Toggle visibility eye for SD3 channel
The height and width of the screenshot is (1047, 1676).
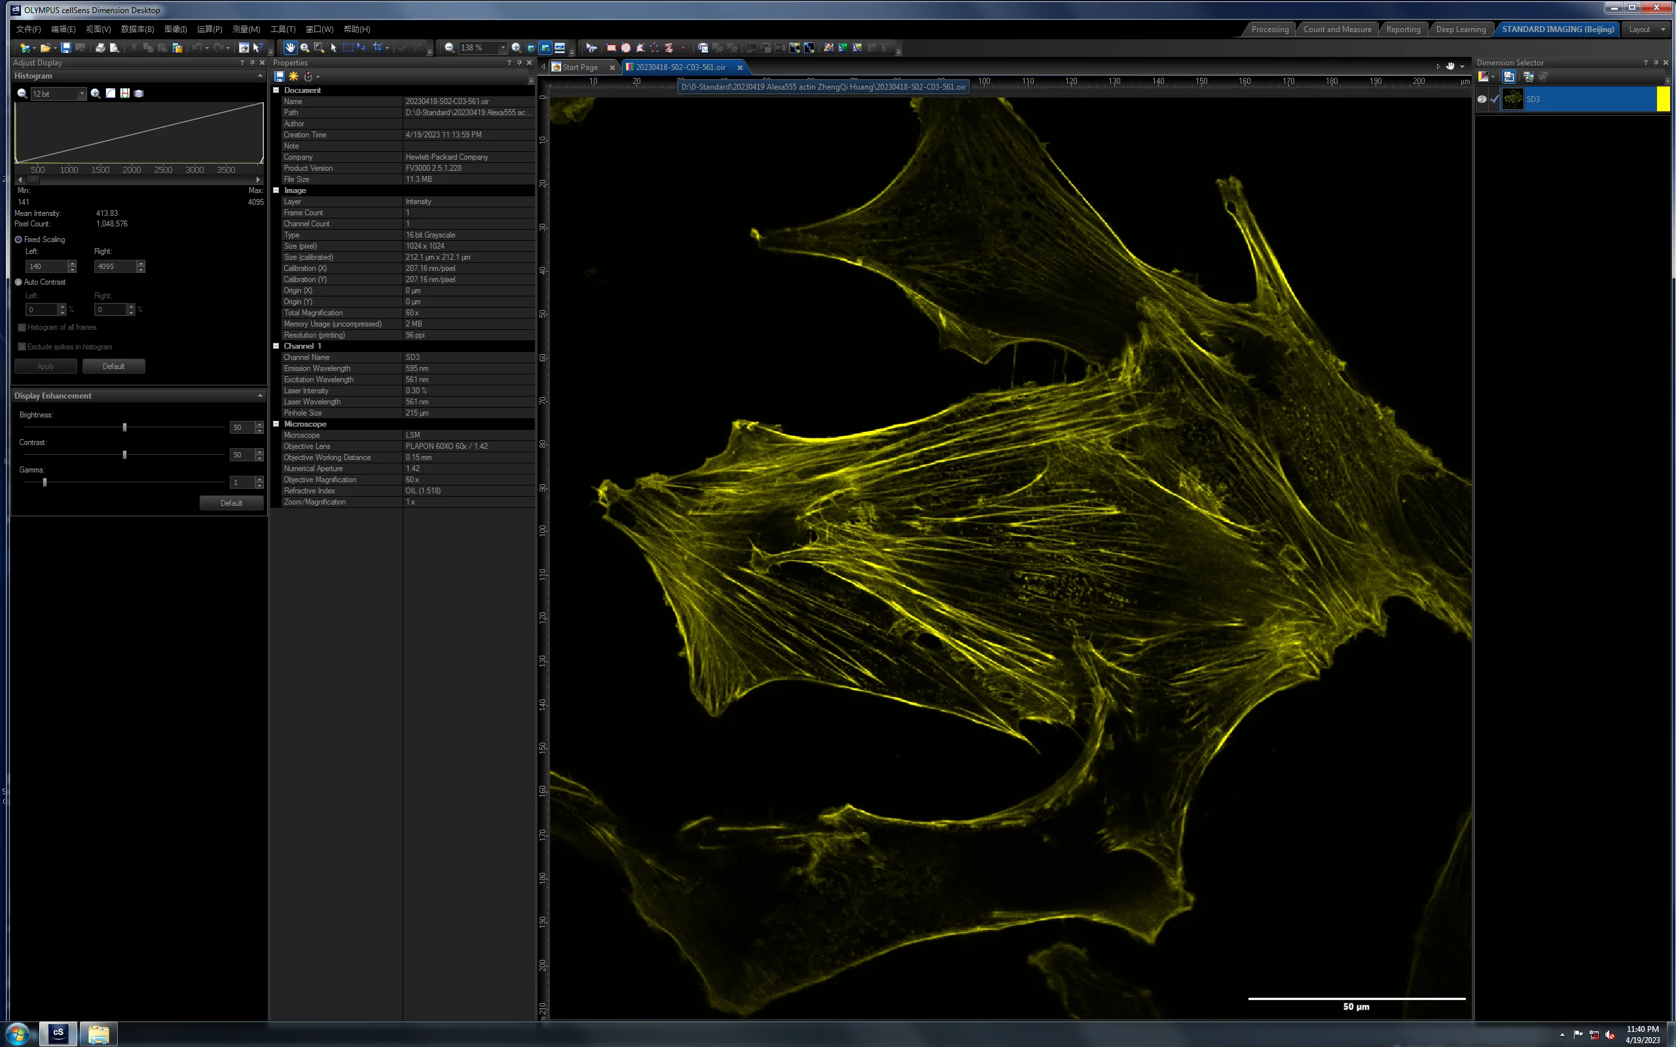(x=1482, y=99)
